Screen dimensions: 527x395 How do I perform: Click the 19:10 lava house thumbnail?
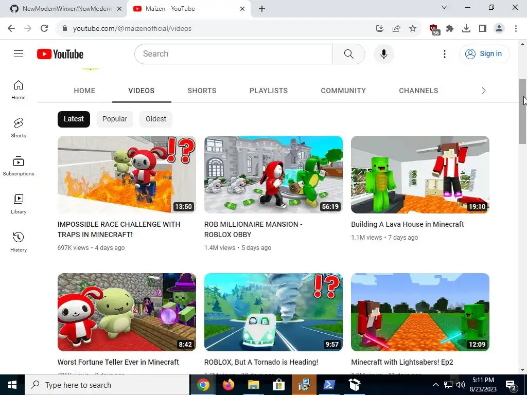point(420,175)
